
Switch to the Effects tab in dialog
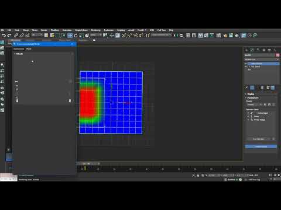[x=29, y=49]
